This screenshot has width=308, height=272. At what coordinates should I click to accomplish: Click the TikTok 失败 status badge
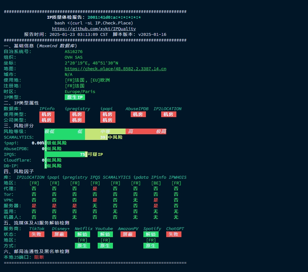pyautogui.click(x=37, y=234)
